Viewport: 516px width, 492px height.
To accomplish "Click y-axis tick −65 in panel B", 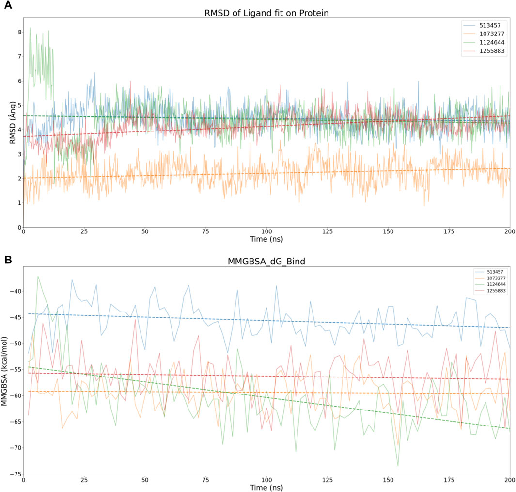I will click(x=16, y=422).
